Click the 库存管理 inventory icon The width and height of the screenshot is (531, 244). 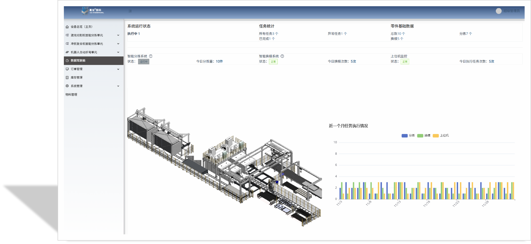pos(67,78)
